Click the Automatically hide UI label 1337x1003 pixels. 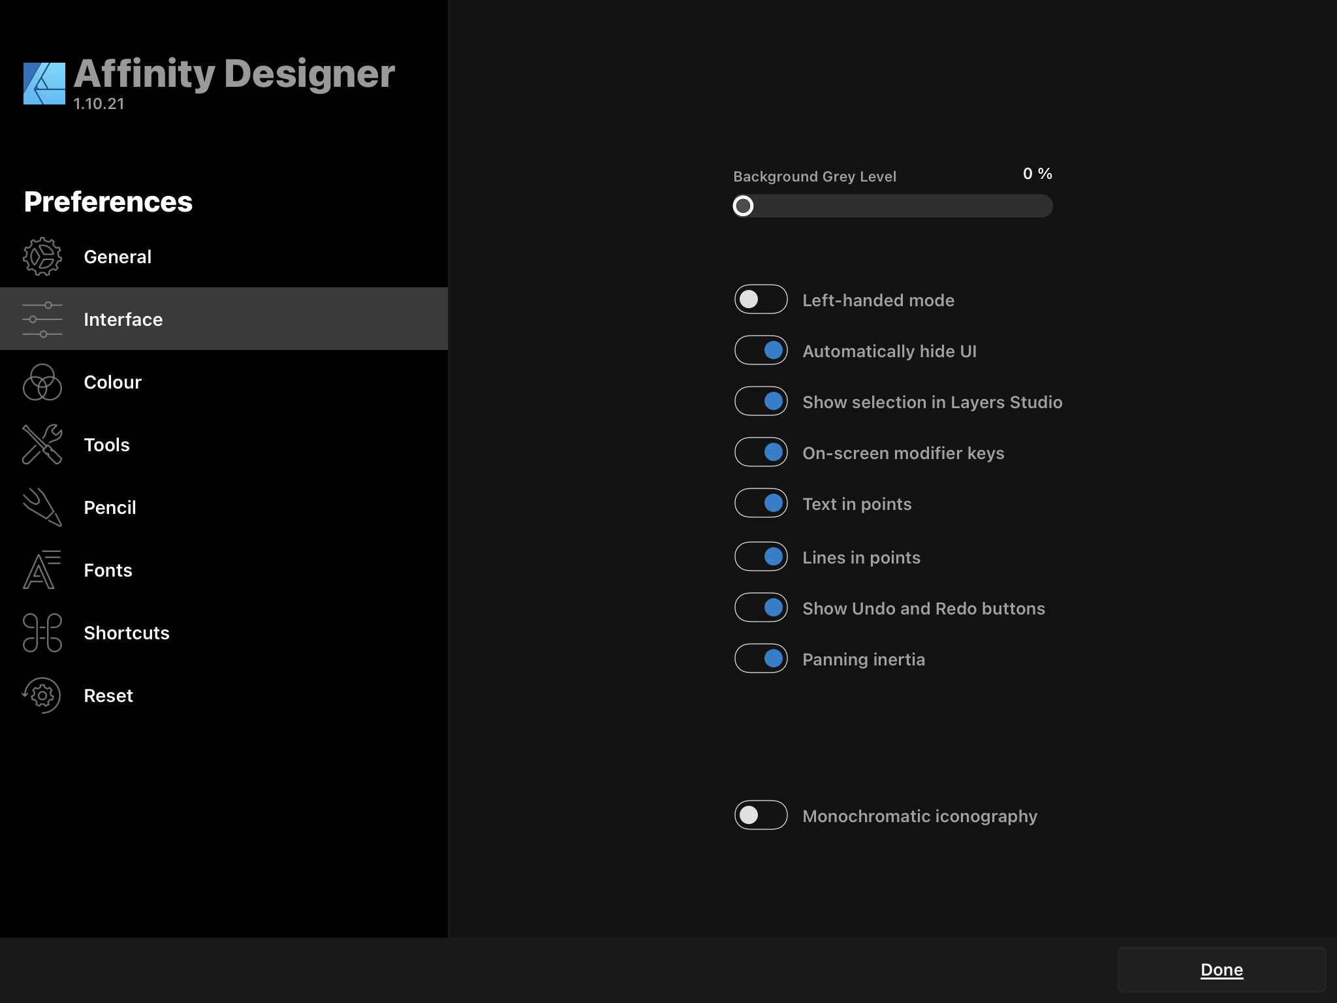[x=889, y=351]
